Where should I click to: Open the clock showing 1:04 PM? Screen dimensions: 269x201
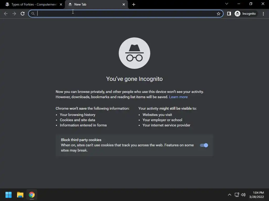tap(256, 195)
